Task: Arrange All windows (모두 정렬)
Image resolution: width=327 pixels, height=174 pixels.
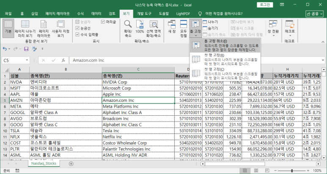Action: click(184, 29)
